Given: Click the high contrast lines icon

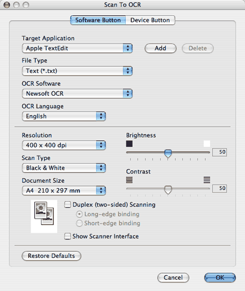Looking at the screenshot, I should [x=207, y=180].
